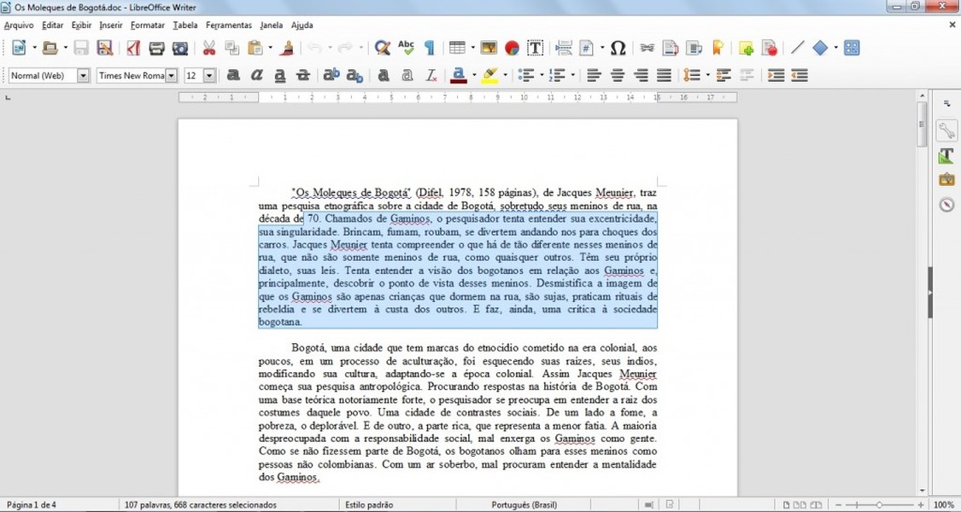Toggle formatting marks with the pilcrow icon
Image resolution: width=961 pixels, height=512 pixels.
coord(430,49)
